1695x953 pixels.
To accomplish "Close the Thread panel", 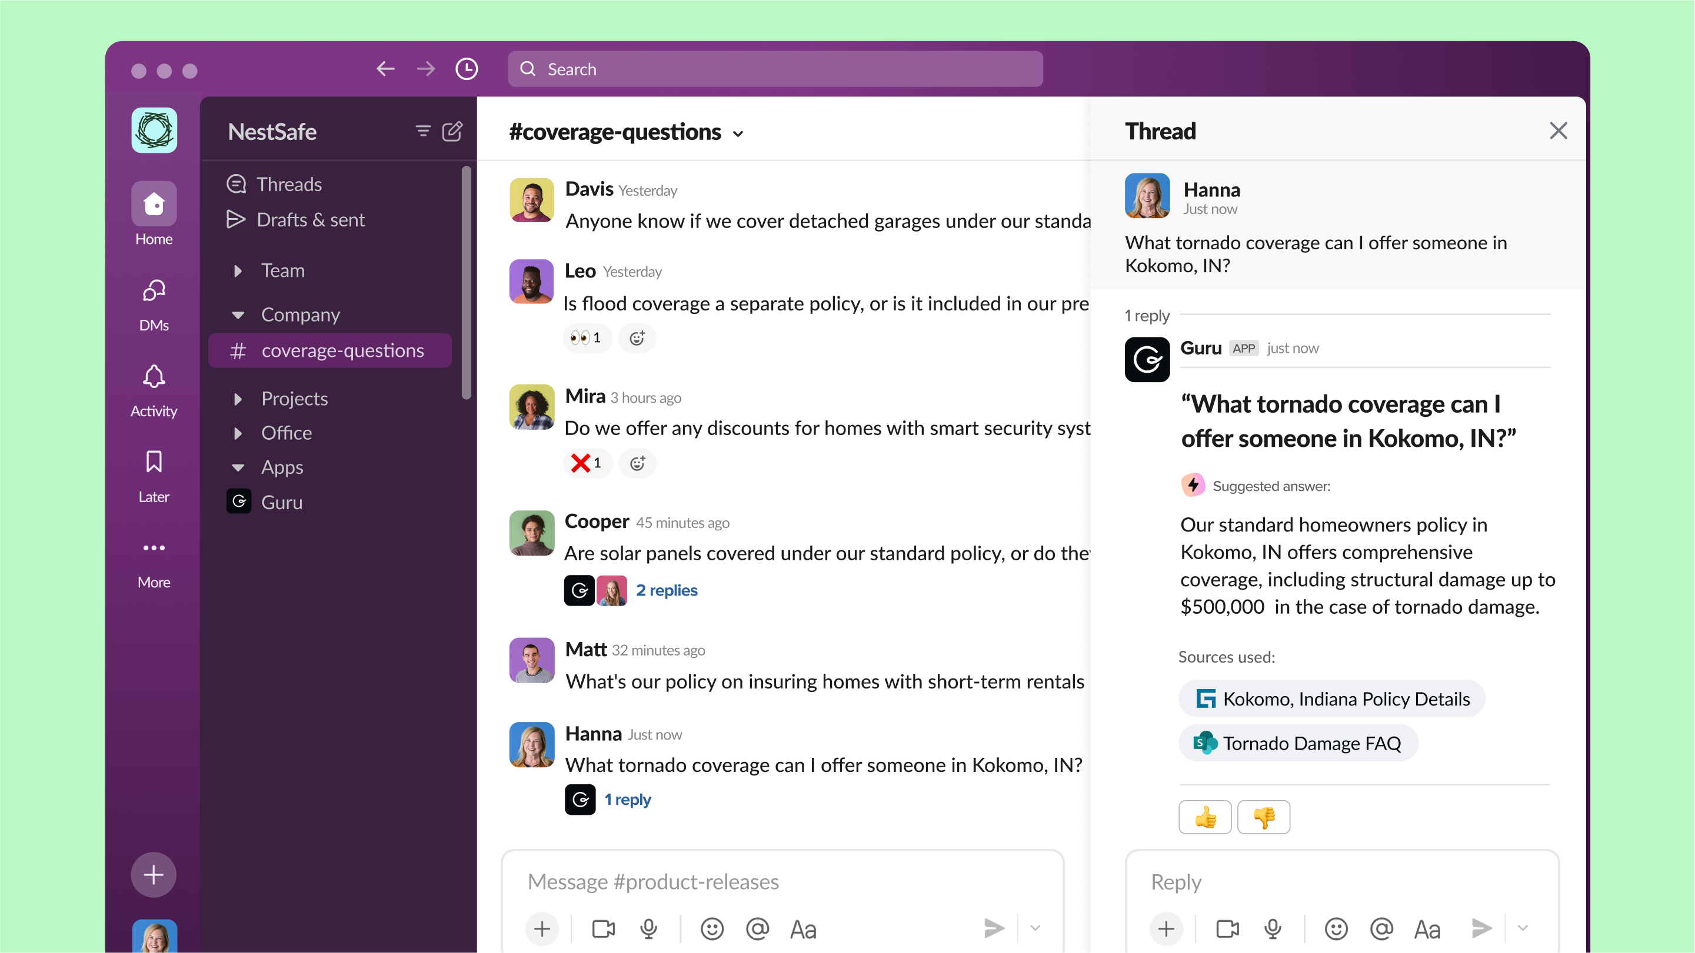I will [x=1558, y=131].
